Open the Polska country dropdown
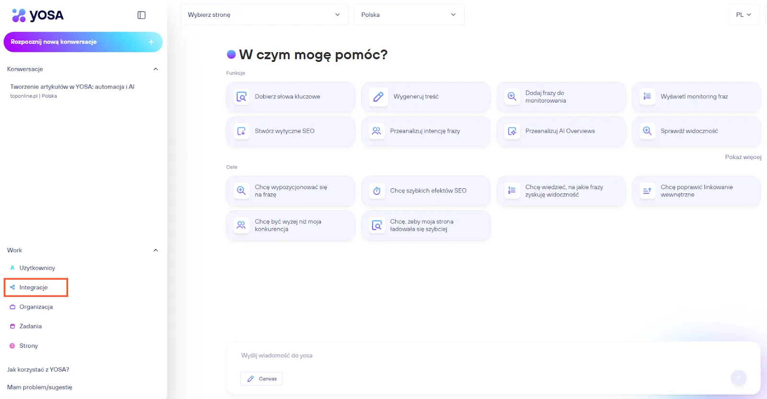This screenshot has height=399, width=767. coord(408,15)
